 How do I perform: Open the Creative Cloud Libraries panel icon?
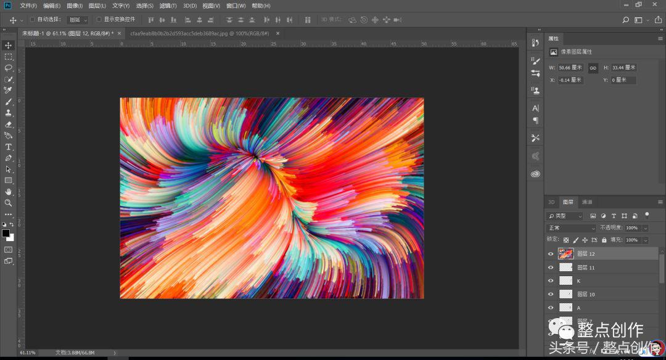(x=535, y=174)
